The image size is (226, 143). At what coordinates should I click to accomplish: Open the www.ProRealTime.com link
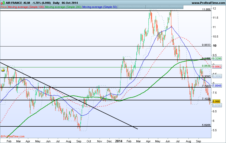tap(208, 3)
